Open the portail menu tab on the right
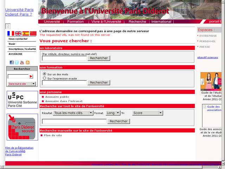225x169 pixels. (x=215, y=21)
